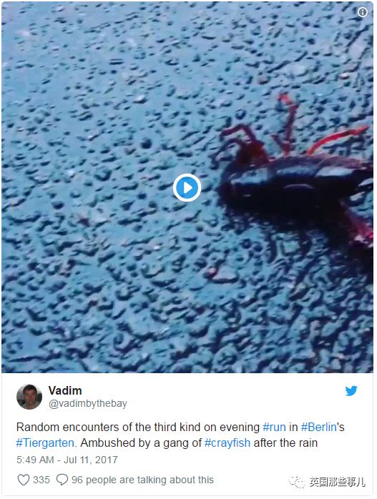Image resolution: width=377 pixels, height=499 pixels.
Task: Click the tweet text body
Action: click(x=180, y=435)
